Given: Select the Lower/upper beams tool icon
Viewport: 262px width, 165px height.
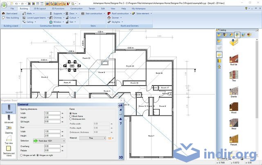Looking at the screenshot, I should [x=24, y=18].
